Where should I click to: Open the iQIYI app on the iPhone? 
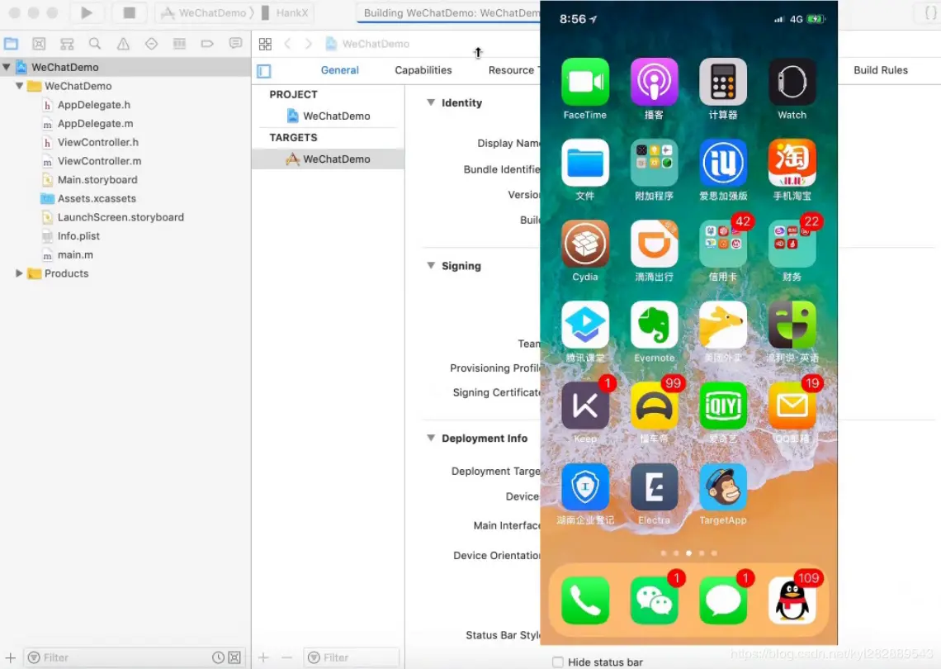[x=723, y=406]
